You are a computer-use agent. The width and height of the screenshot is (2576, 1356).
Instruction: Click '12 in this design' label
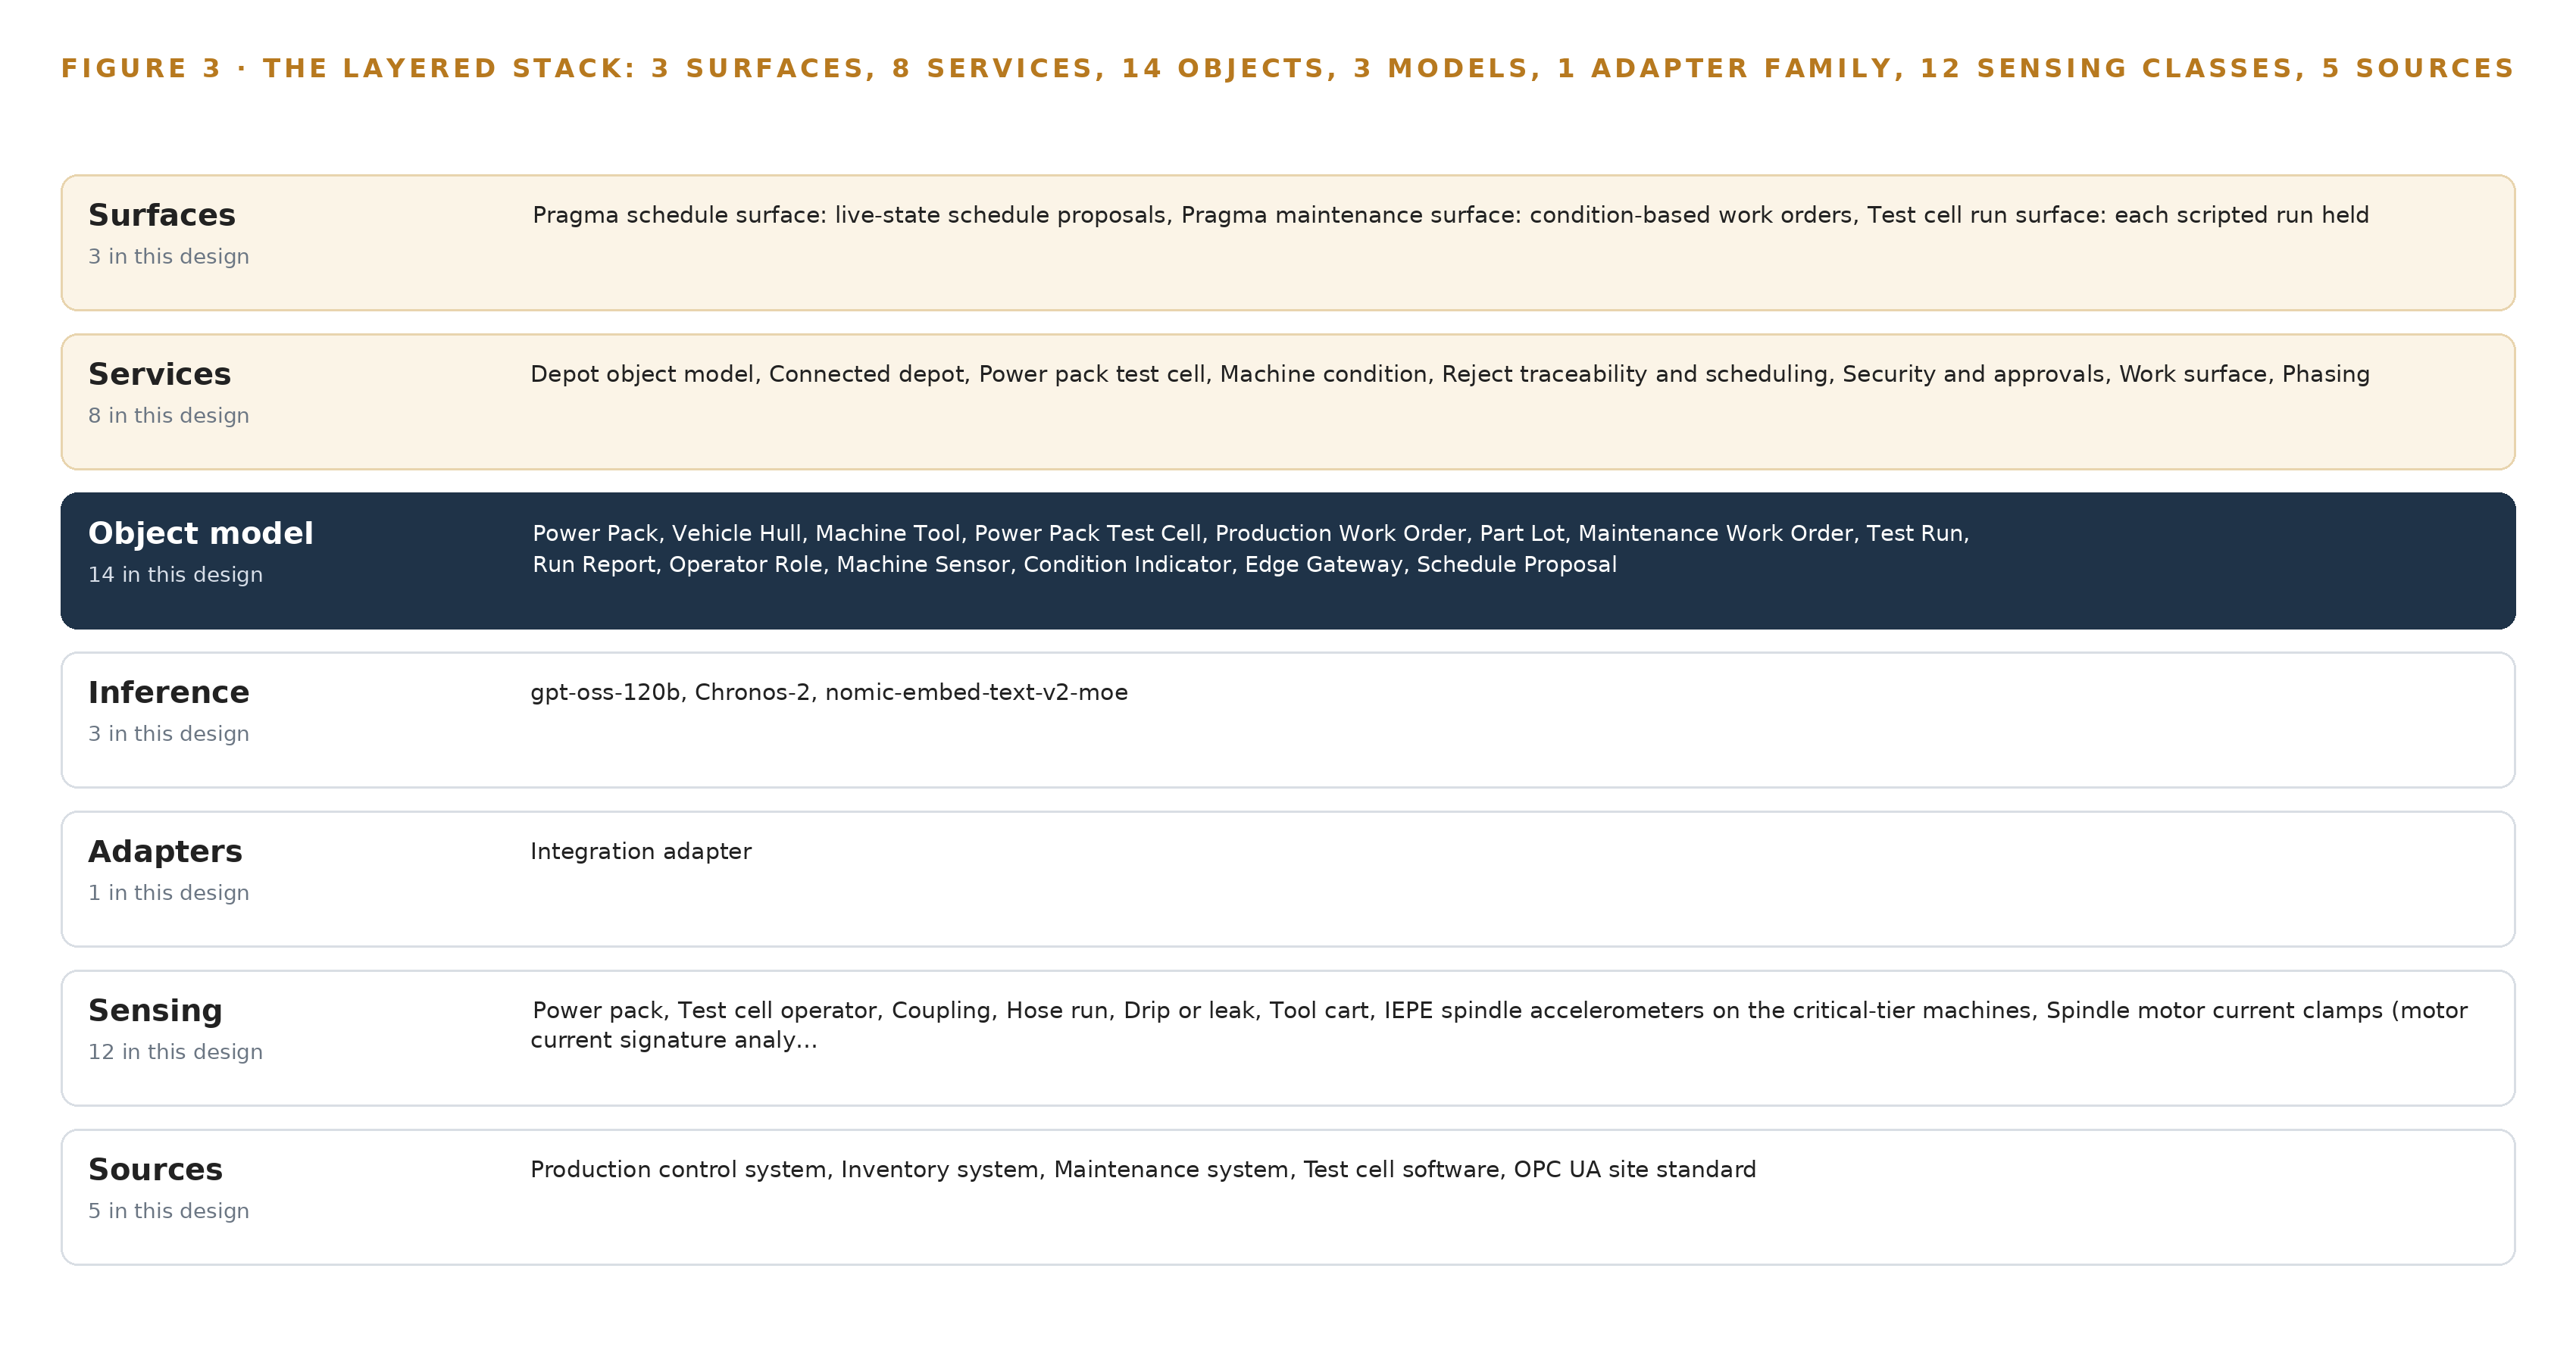coord(176,1052)
